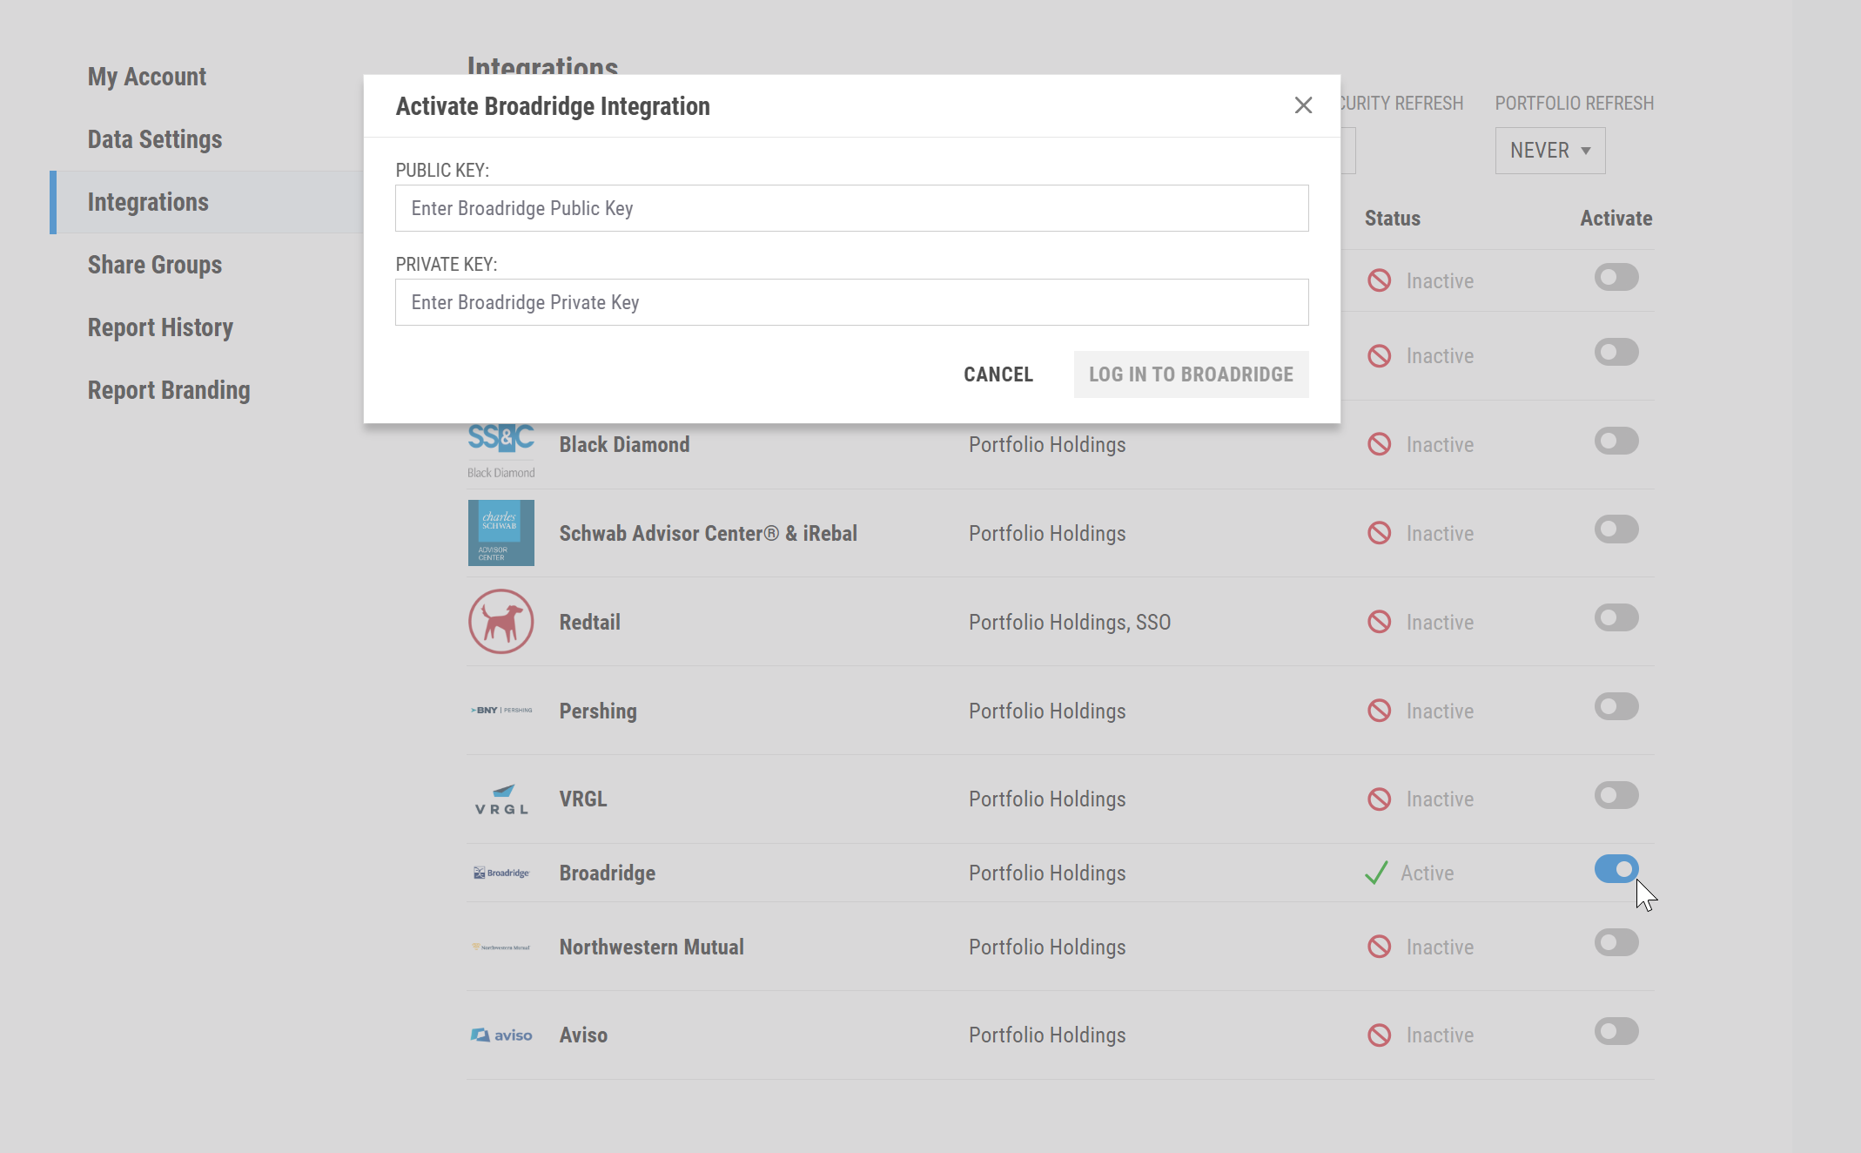
Task: Click the Aviso logo
Action: (x=501, y=1035)
